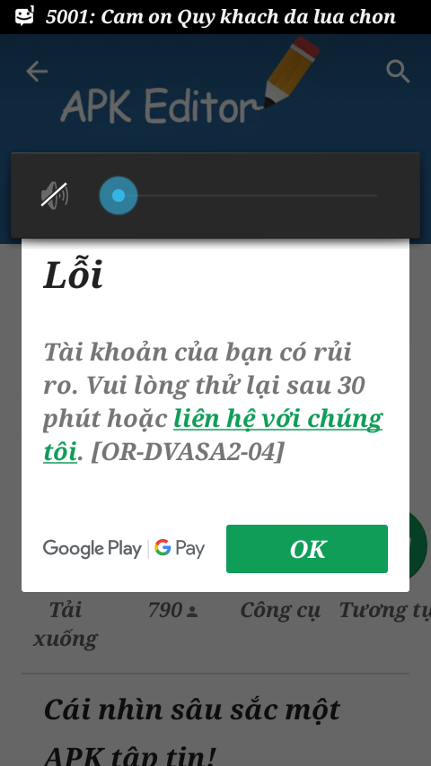Click the blue volume slider thumb

(x=119, y=196)
